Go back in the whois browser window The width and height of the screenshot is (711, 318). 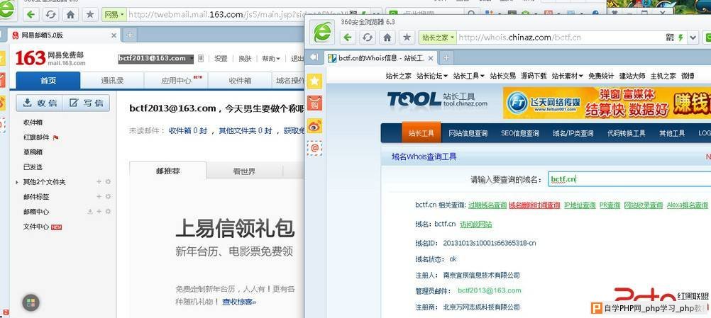[347, 37]
